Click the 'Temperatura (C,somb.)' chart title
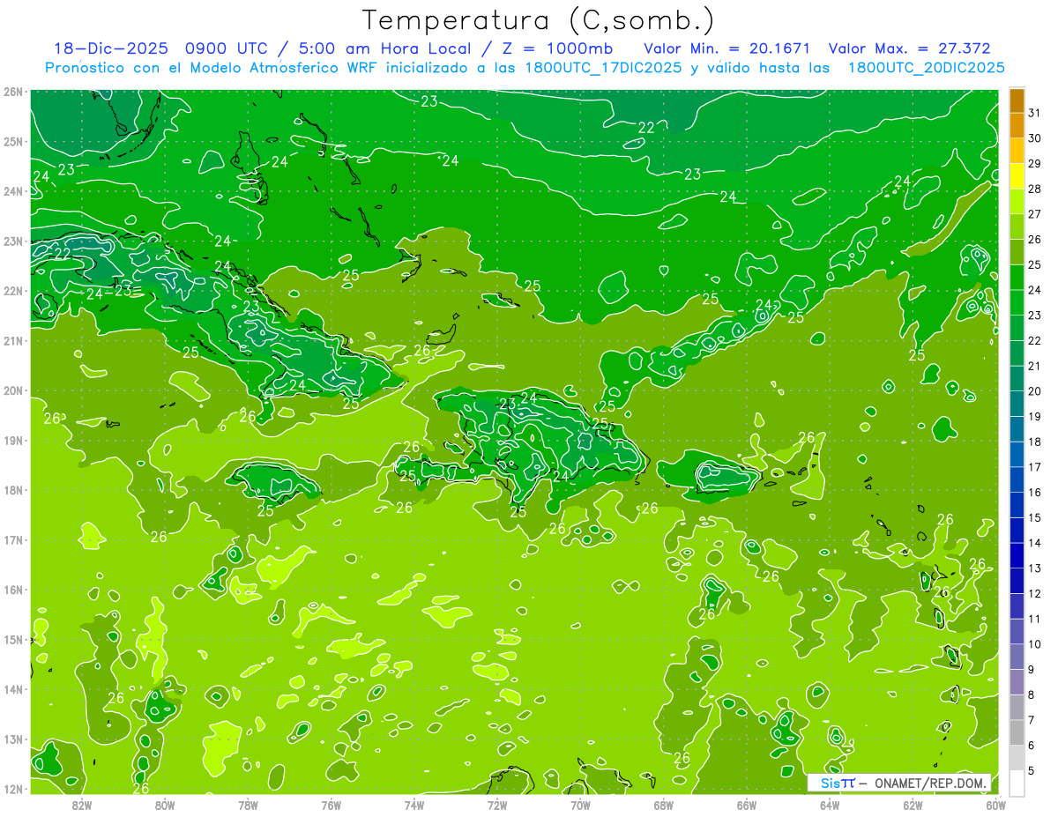 click(x=538, y=20)
